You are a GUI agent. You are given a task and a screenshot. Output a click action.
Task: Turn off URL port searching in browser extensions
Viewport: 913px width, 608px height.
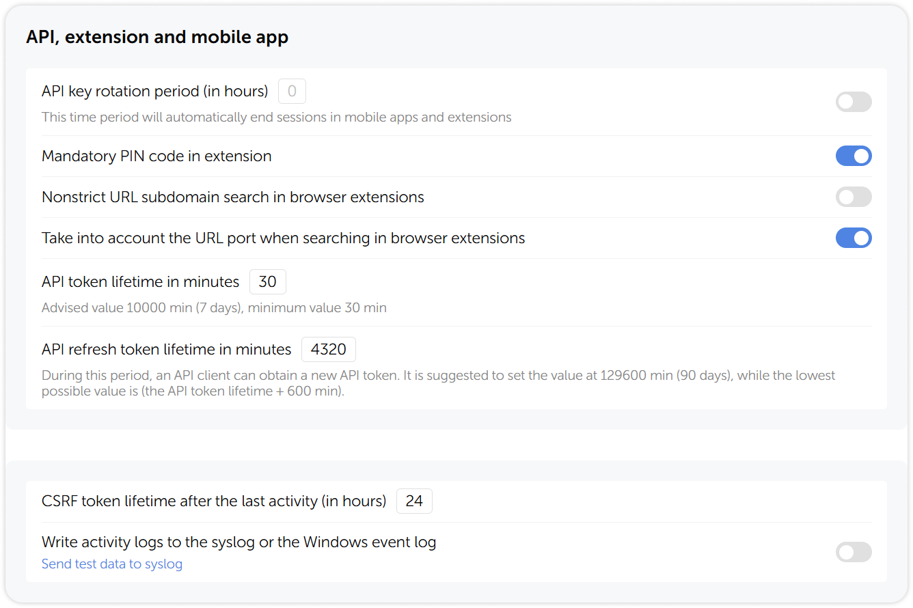coord(854,238)
